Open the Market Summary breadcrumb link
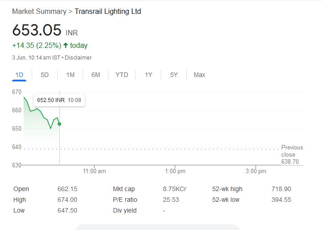 [x=39, y=11]
